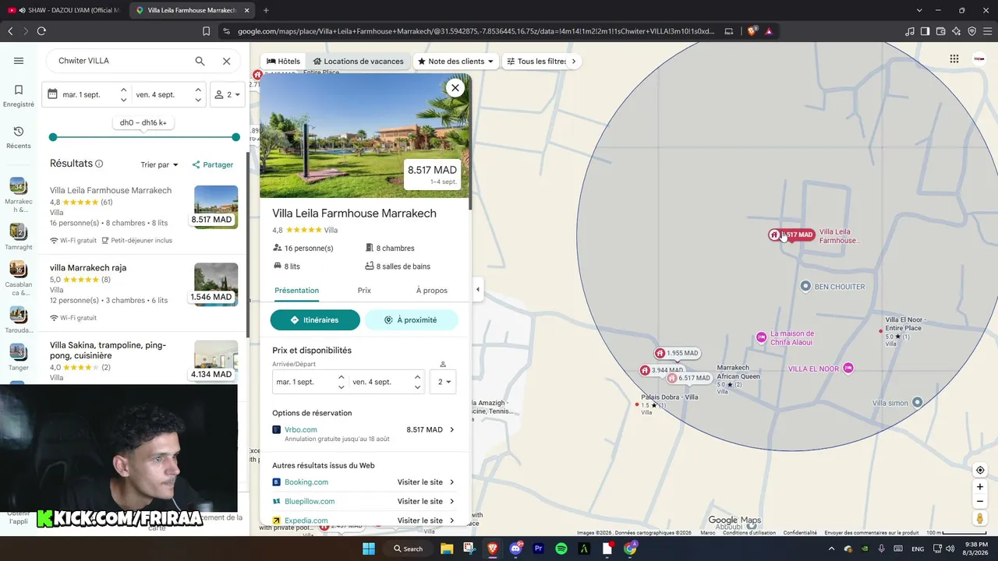Screen dimensions: 998x561
Task: Select Locations de vacances filter chip
Action: tap(358, 61)
